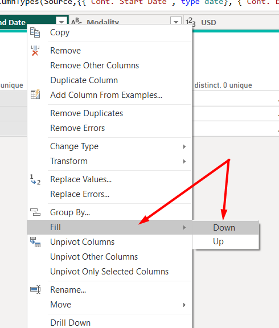Click the 'distinct, 0 unique' USD column statistics
The width and height of the screenshot is (279, 328).
(223, 85)
